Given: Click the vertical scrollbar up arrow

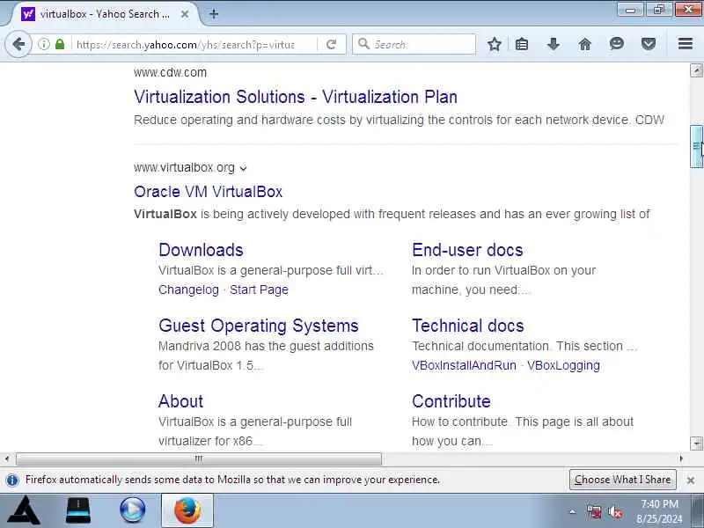Looking at the screenshot, I should (696, 70).
